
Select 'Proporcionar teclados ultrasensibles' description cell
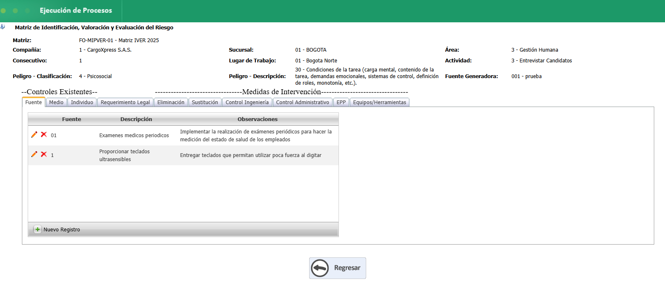pyautogui.click(x=124, y=155)
